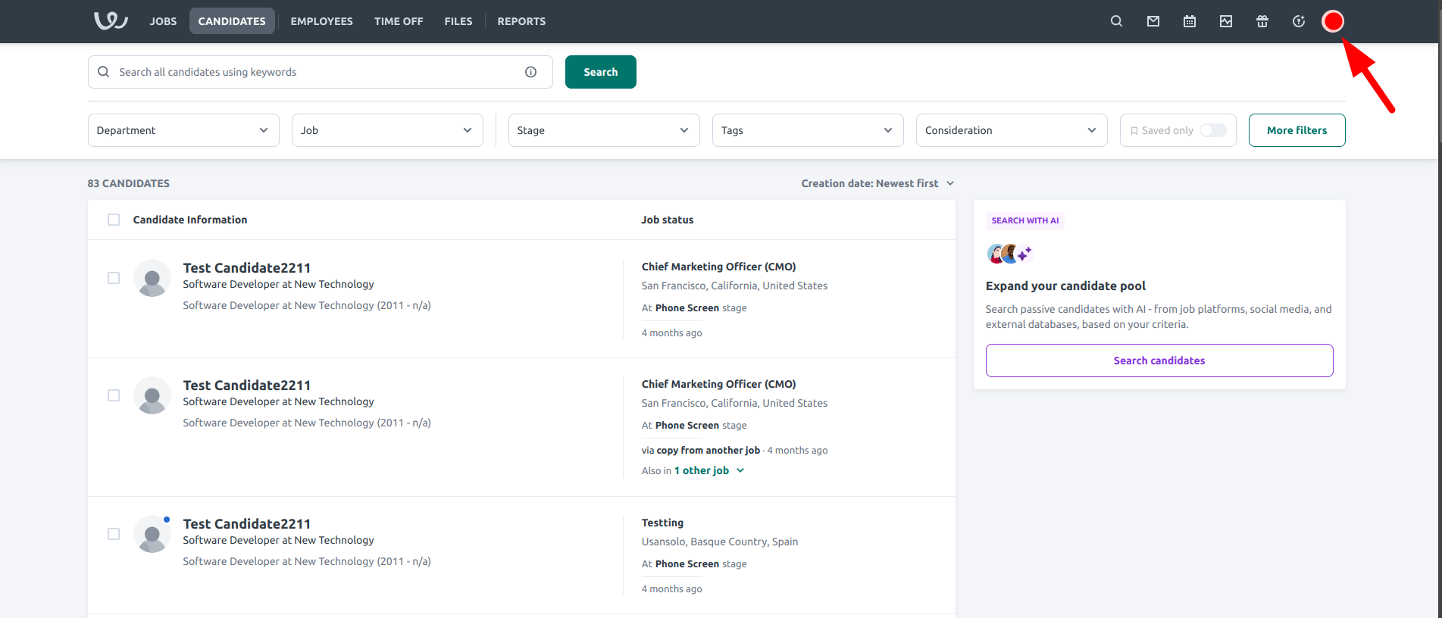Click avatar of topmost Test Candidate2211 row
Screen dimensions: 1442x618
152,278
